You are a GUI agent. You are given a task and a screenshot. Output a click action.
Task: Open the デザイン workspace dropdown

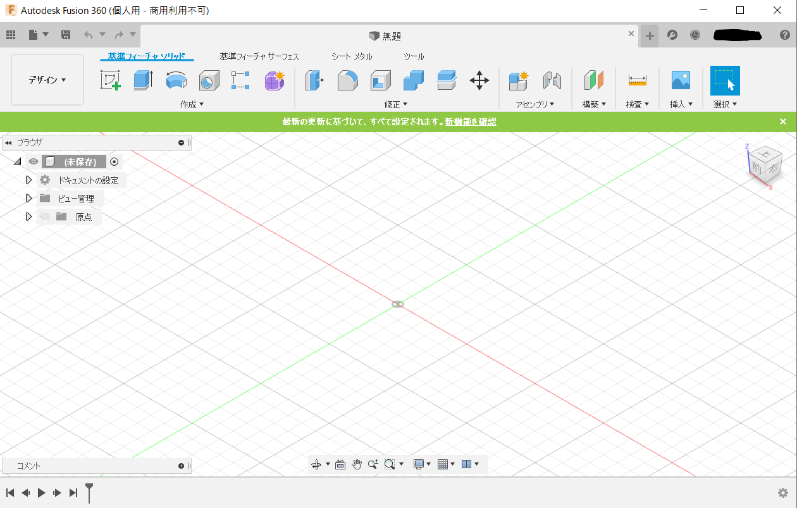(x=47, y=80)
